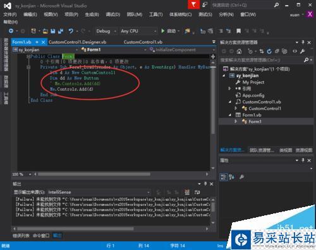This screenshot has height=250, width=316.
Task: Refresh Solution Explorer with circular arrow
Action: pyautogui.click(x=269, y=51)
